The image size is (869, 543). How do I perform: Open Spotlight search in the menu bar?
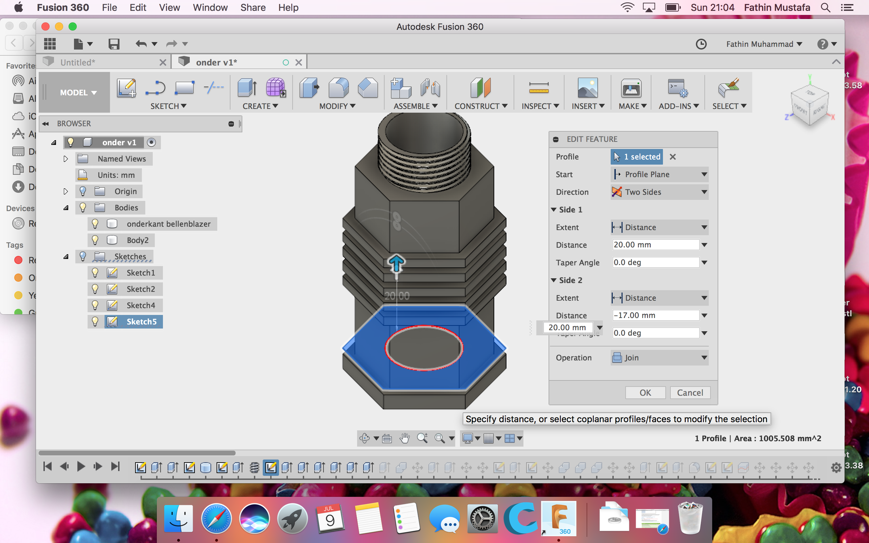pyautogui.click(x=826, y=7)
